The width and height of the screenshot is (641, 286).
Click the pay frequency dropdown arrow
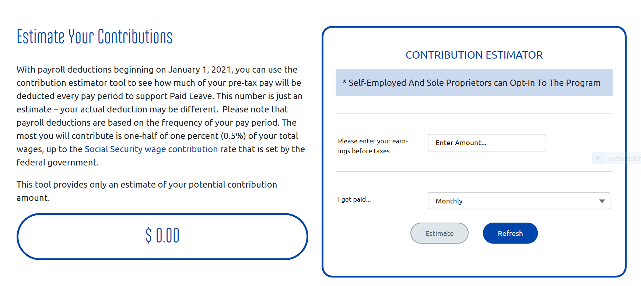click(x=602, y=201)
